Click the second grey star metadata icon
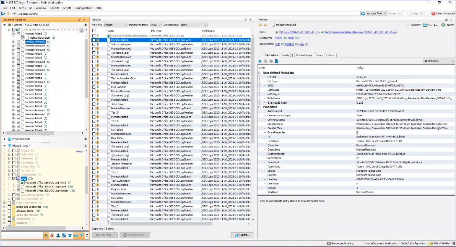The width and height of the screenshot is (456, 247). point(265,61)
